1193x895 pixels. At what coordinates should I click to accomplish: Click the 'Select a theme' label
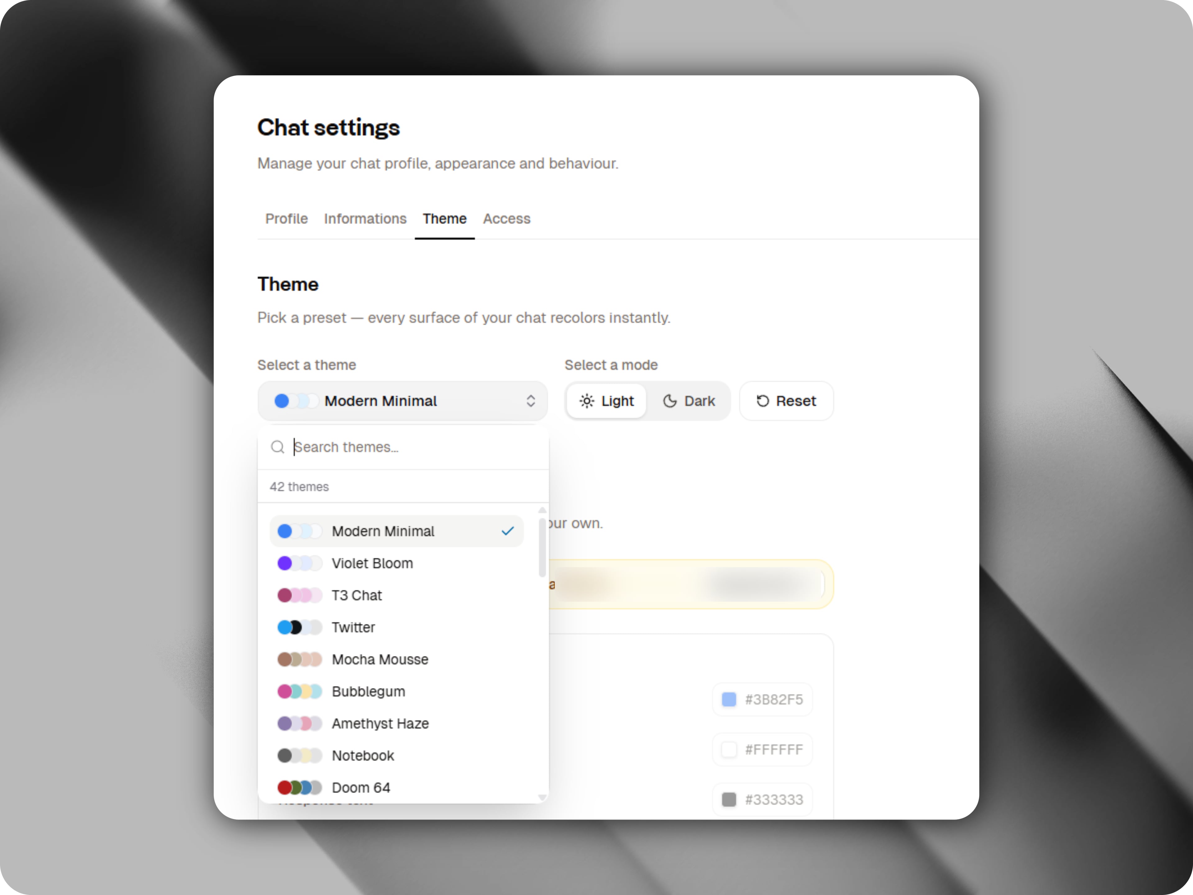click(x=306, y=365)
